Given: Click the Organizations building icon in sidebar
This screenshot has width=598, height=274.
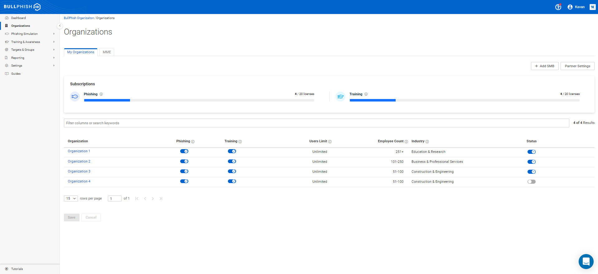Looking at the screenshot, I should pyautogui.click(x=7, y=26).
